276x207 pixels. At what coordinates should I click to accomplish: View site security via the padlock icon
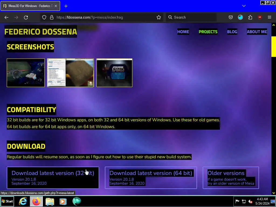point(51,17)
